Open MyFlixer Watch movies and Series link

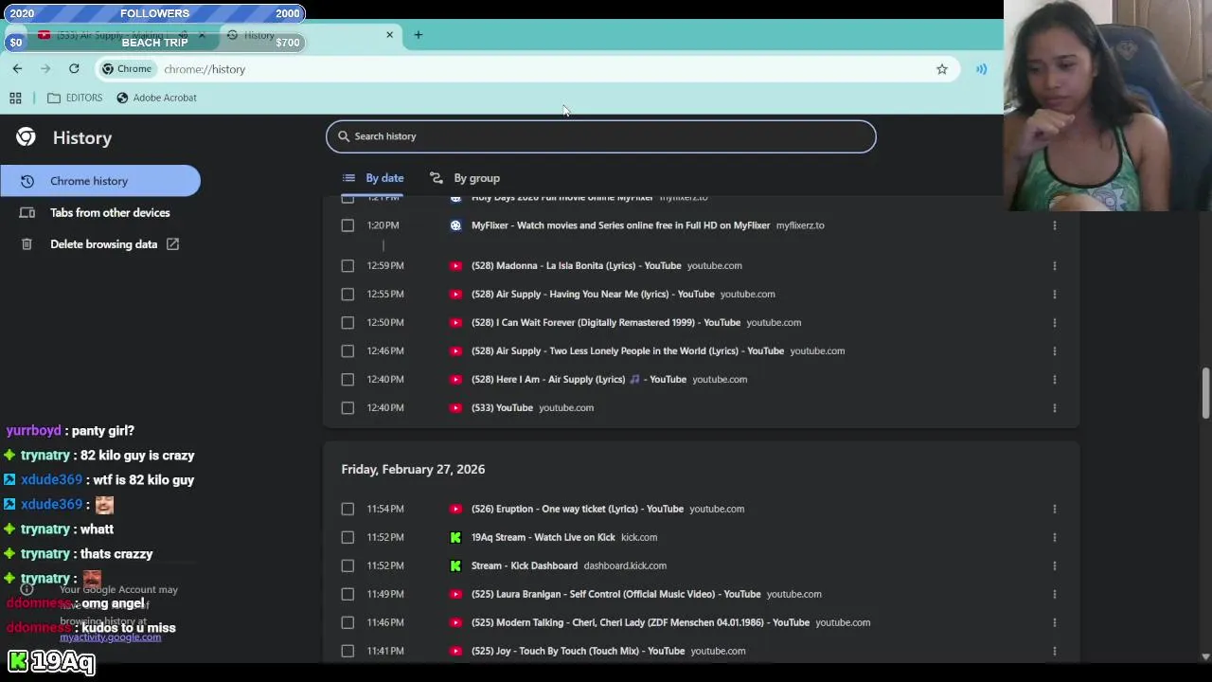[x=620, y=225]
